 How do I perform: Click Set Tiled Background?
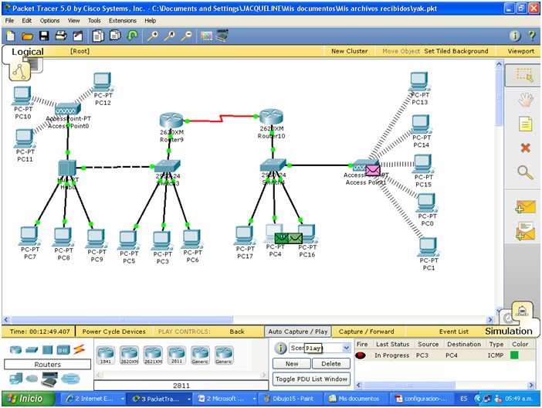456,51
